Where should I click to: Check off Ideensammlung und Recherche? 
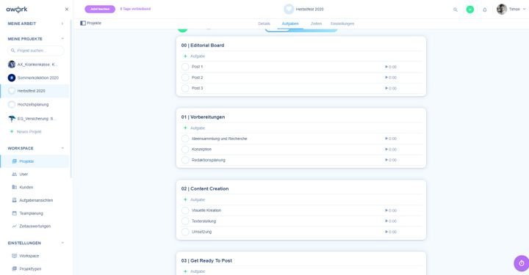click(x=185, y=139)
